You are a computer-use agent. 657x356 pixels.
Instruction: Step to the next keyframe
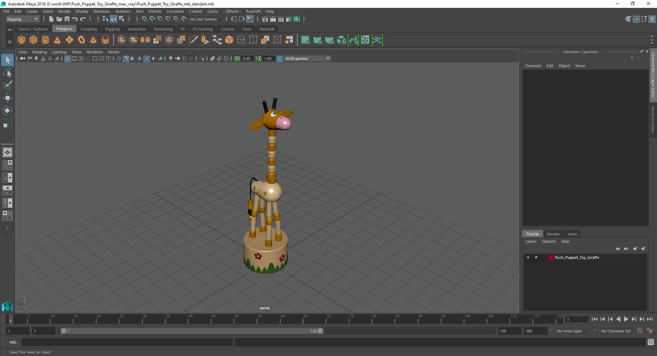pyautogui.click(x=634, y=319)
